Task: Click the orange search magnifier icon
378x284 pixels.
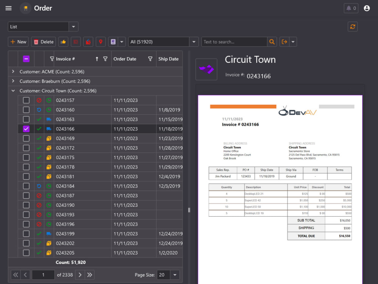Action: 272,42
